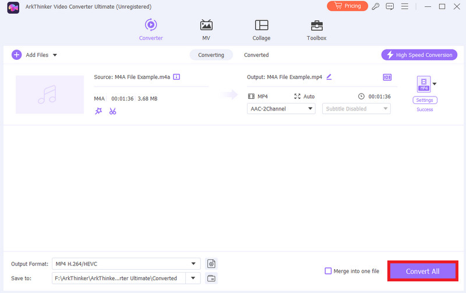Viewport: 466px width, 293px height.
Task: Open the AAC-2Channel audio dropdown
Action: (281, 109)
